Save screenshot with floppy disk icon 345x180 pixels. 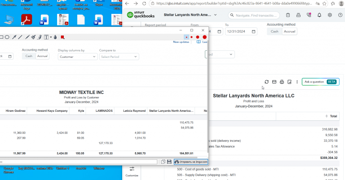tap(169, 162)
